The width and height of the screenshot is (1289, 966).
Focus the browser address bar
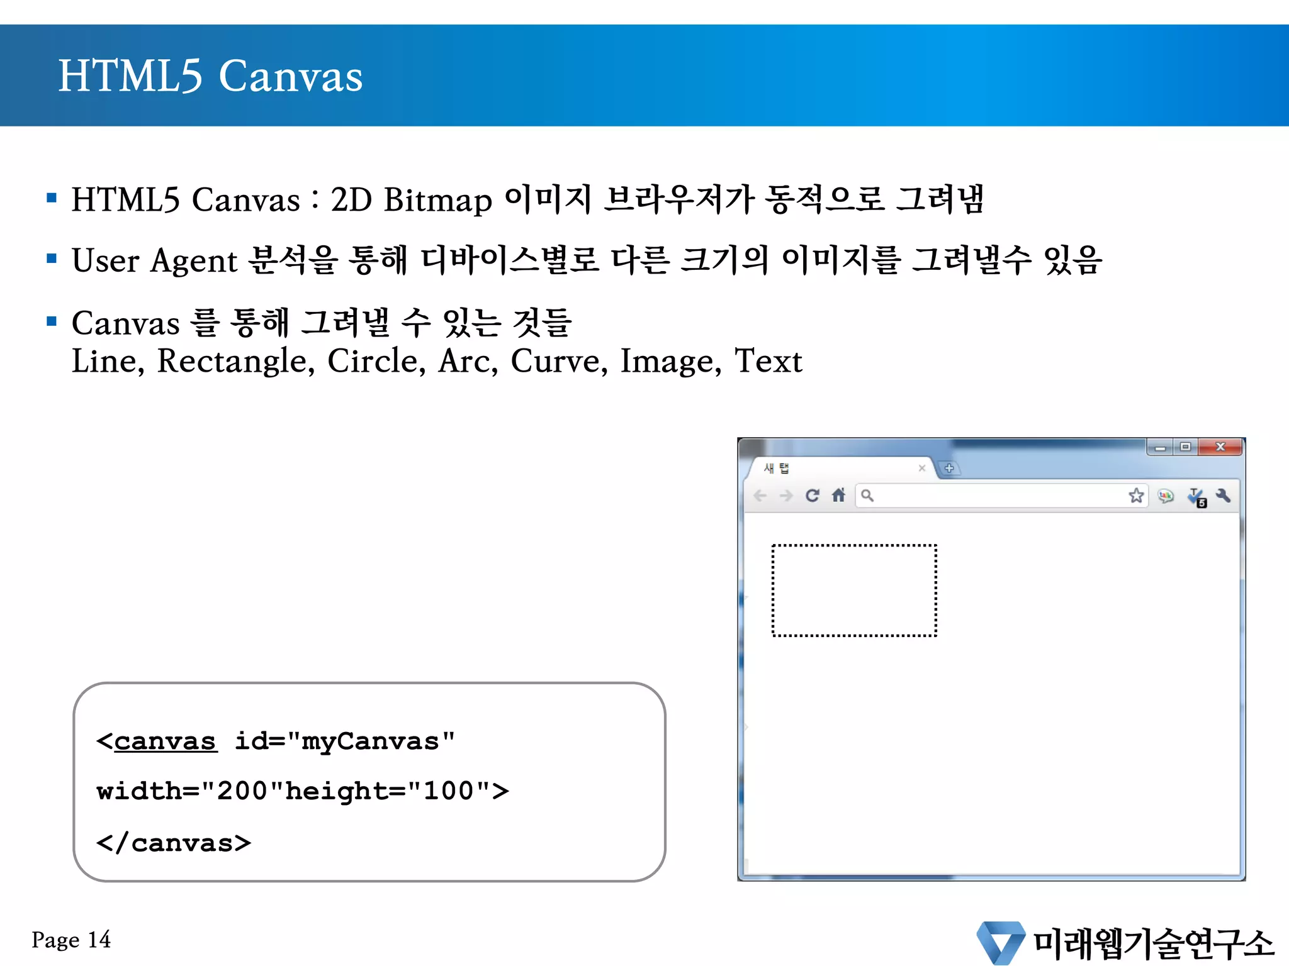click(1001, 496)
